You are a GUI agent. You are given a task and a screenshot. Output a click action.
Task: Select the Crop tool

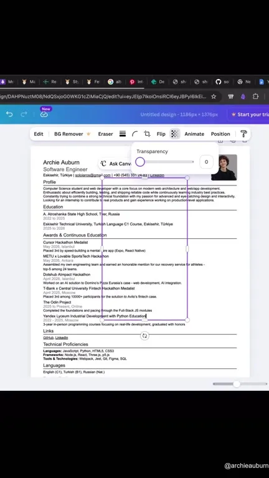coord(148,134)
